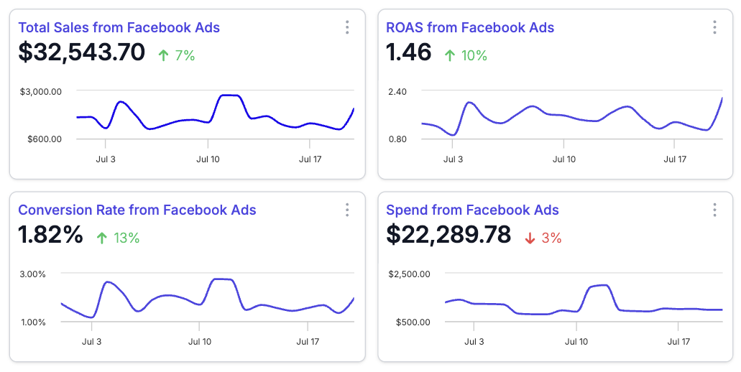Image resolution: width=741 pixels, height=372 pixels.
Task: Click green up arrow beside 7%
Action: point(163,55)
